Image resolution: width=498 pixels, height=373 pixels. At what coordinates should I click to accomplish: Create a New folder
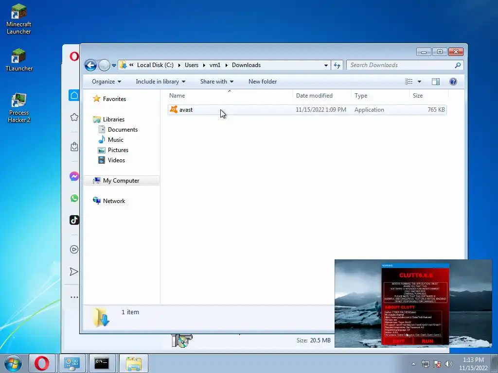click(x=263, y=82)
